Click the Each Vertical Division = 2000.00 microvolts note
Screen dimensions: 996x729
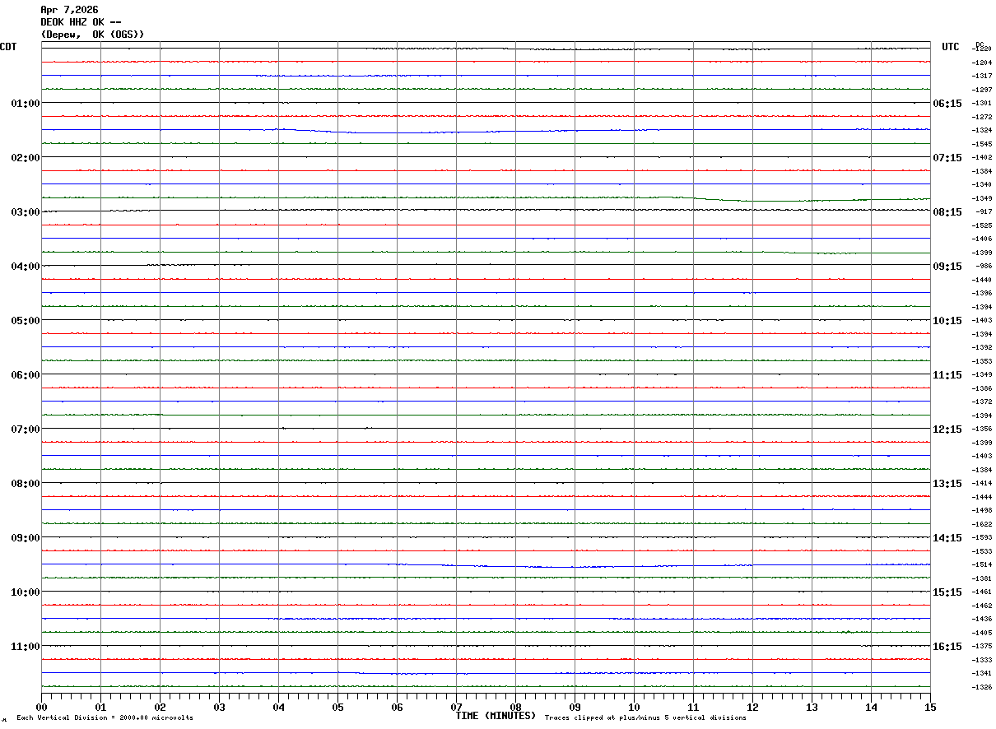point(105,718)
